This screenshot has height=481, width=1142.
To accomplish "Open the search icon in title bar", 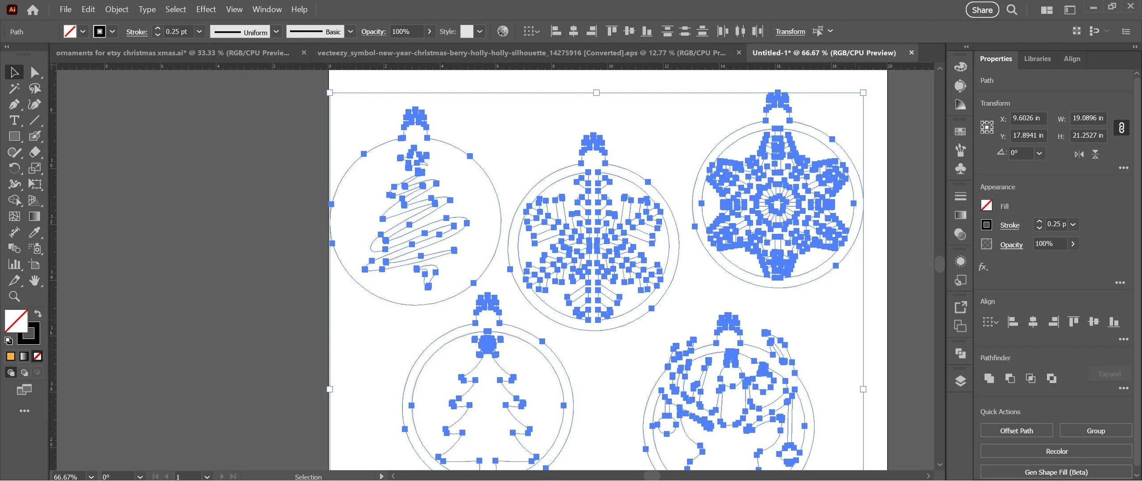I will (x=1012, y=10).
